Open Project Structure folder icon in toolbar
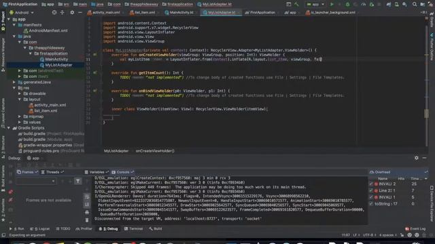This screenshot has width=435, height=244. point(423,4)
